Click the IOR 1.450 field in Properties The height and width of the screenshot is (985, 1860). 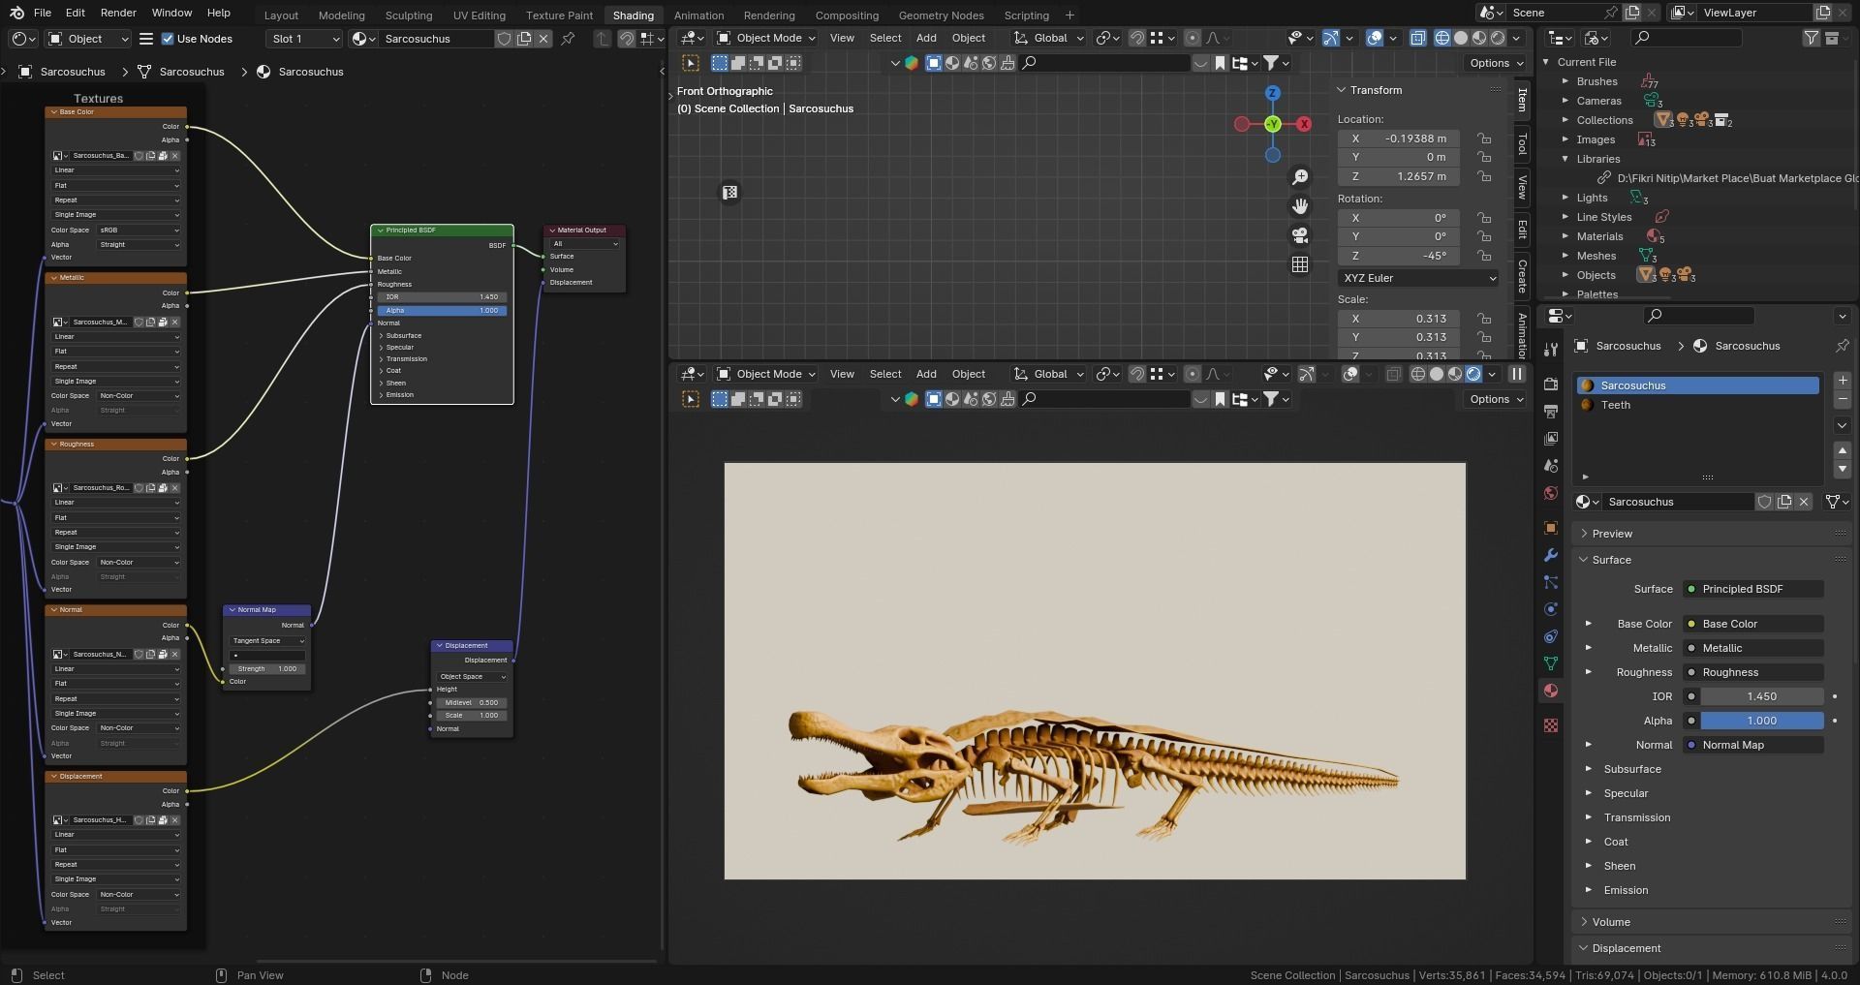[1761, 696]
